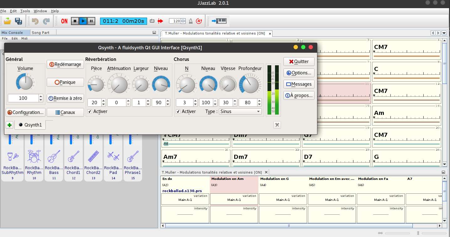Toggle the metronome click icon
This screenshot has width=450, height=237.
[190, 21]
